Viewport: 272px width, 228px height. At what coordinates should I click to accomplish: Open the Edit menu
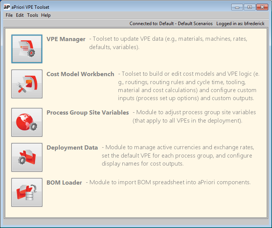(x=20, y=15)
